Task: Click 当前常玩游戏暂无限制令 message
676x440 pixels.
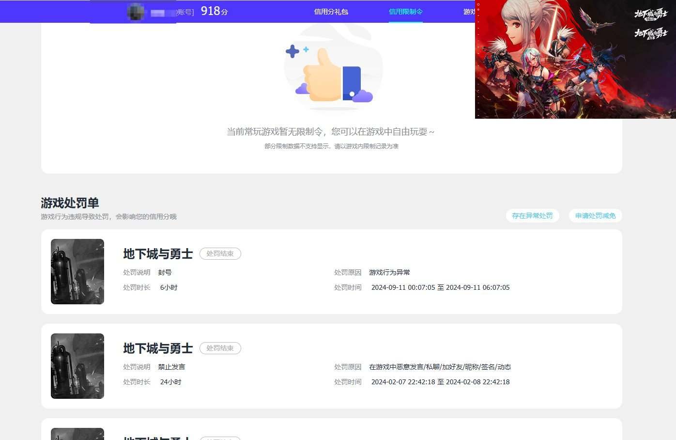Action: [x=331, y=132]
